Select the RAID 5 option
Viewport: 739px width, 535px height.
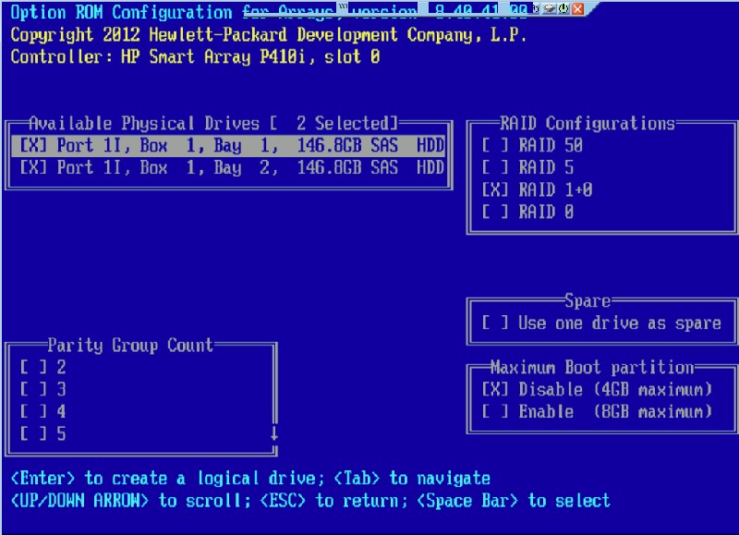pos(495,168)
